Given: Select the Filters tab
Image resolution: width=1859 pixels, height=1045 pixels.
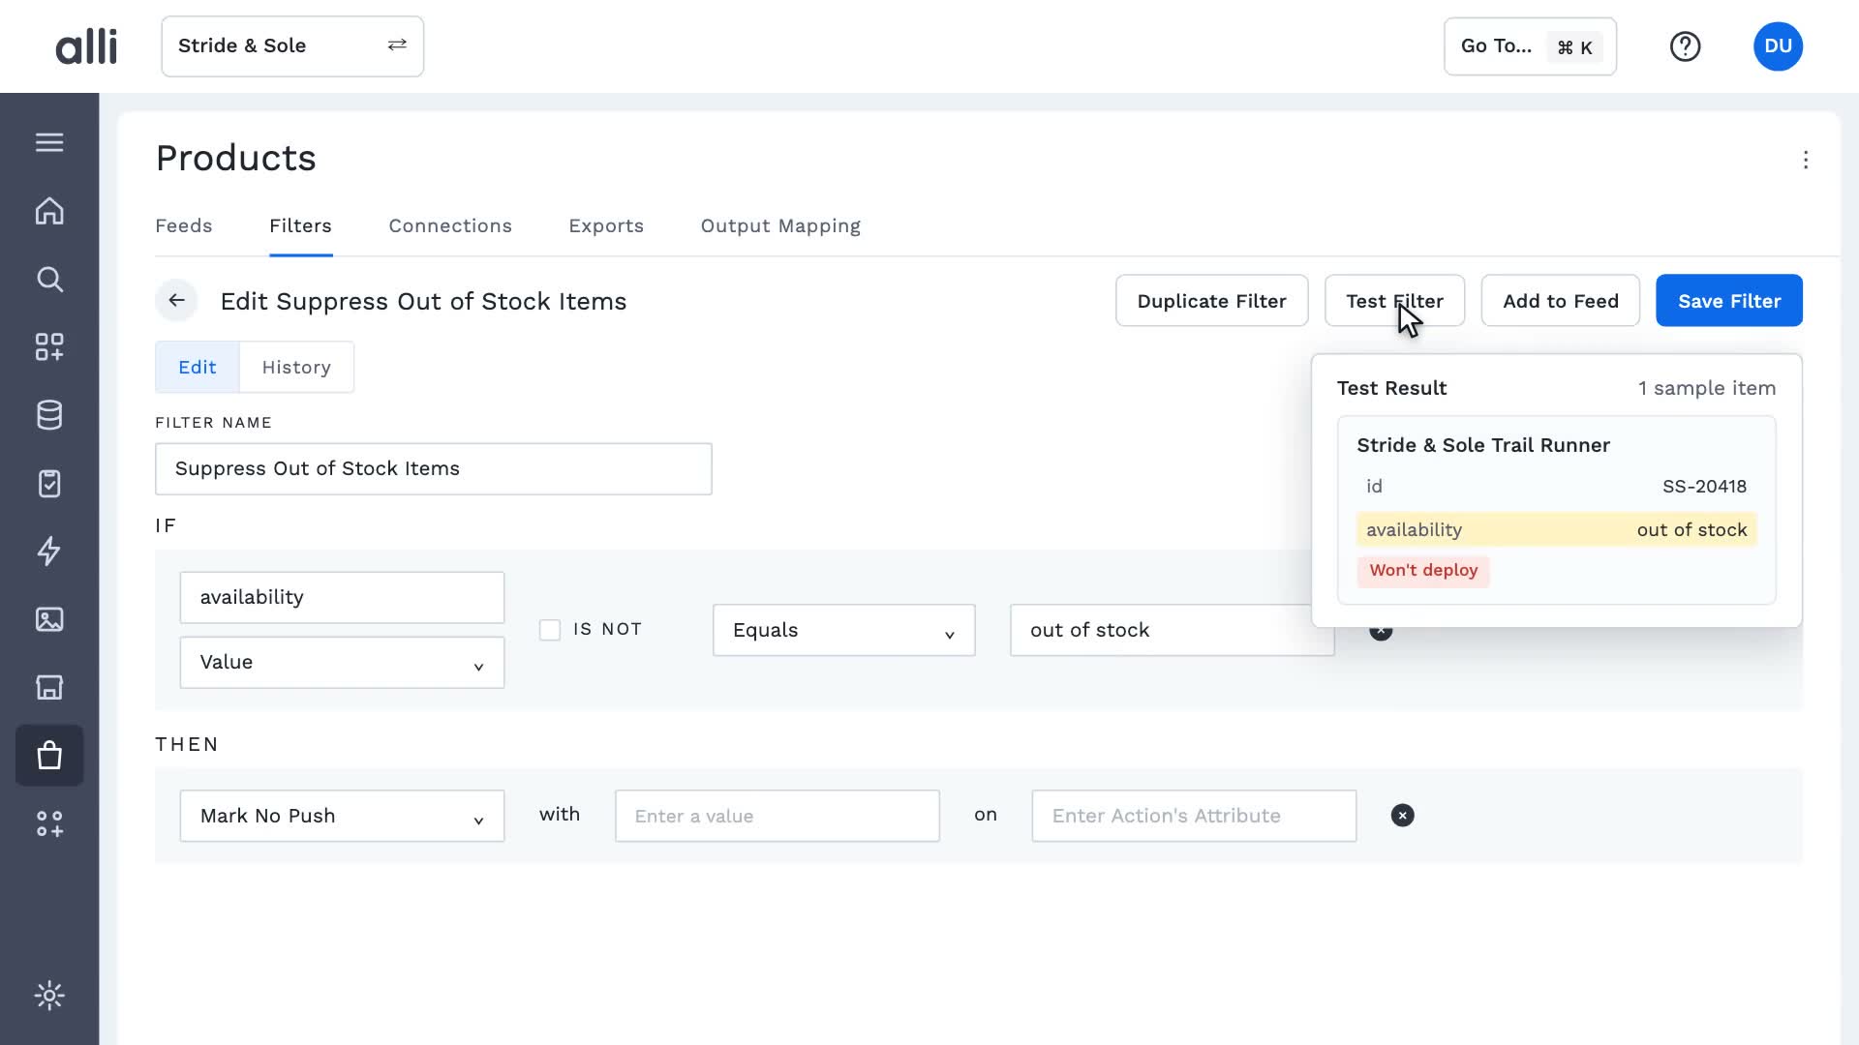Looking at the screenshot, I should 300,225.
